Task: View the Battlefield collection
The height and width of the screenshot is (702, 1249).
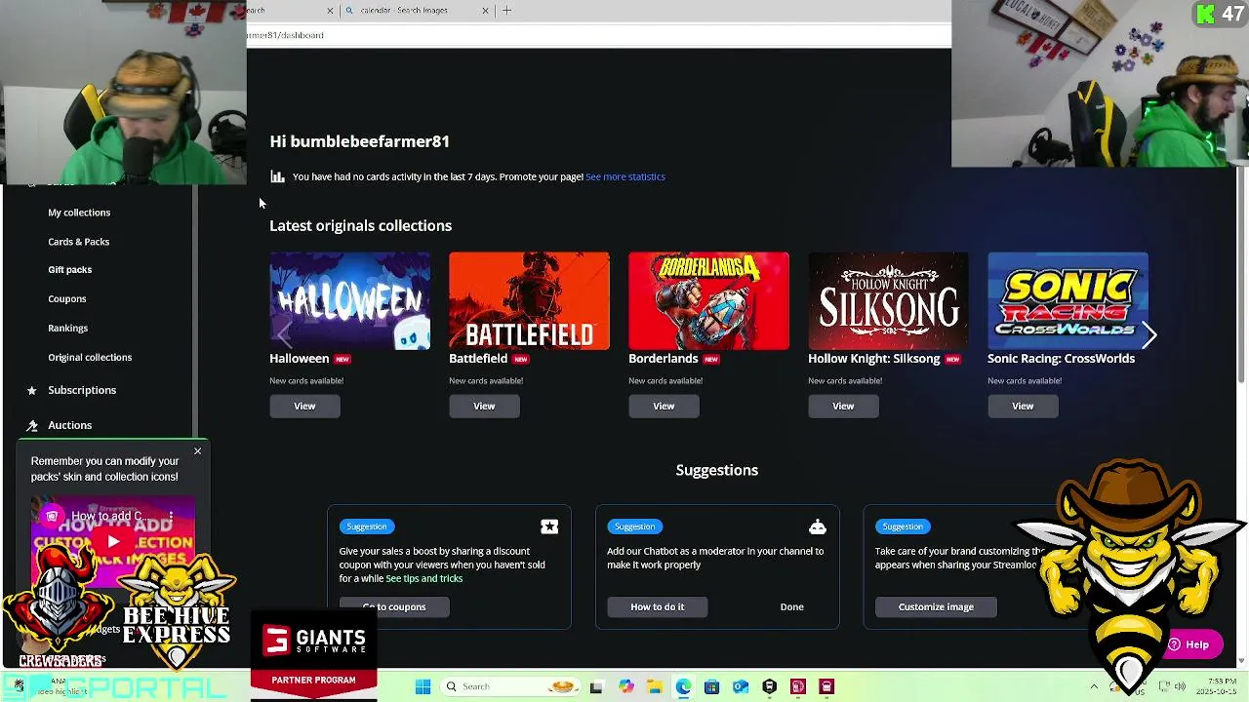Action: [x=484, y=406]
